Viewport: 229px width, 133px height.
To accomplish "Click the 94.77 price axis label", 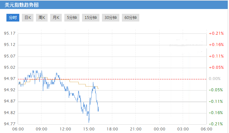I will [10, 124].
